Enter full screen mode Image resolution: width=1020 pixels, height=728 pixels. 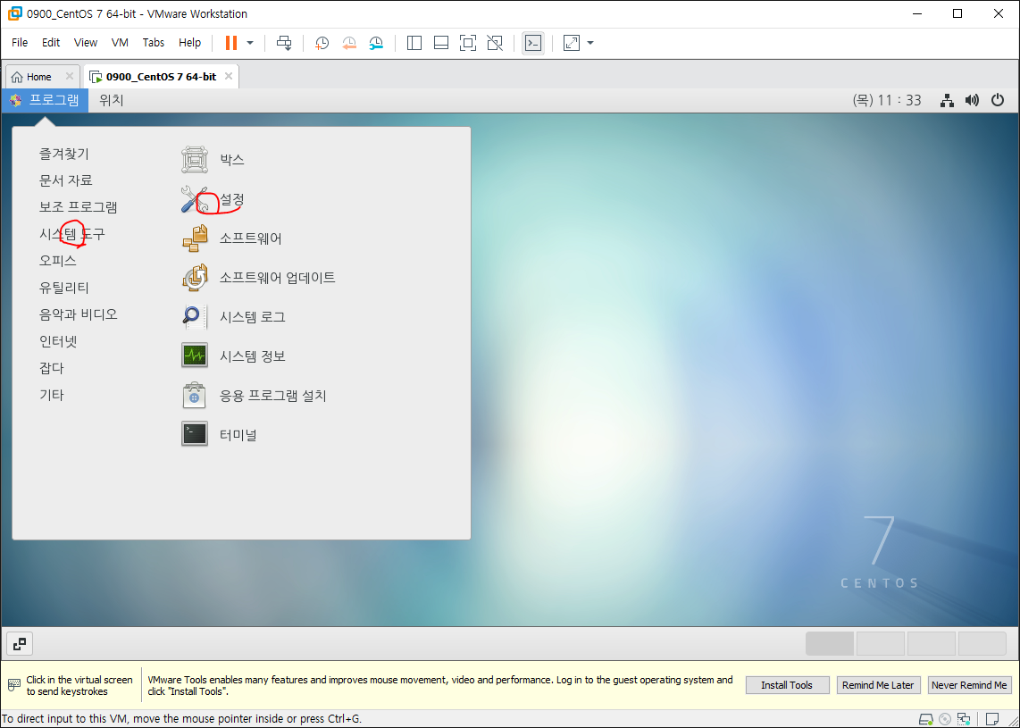click(x=468, y=43)
